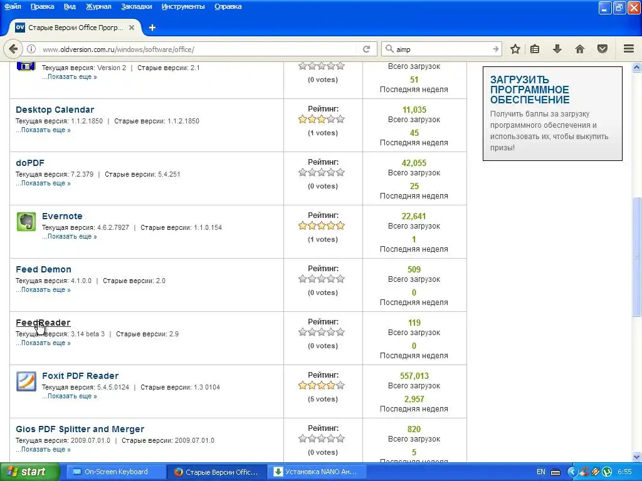Open the Журнал menu

[98, 6]
